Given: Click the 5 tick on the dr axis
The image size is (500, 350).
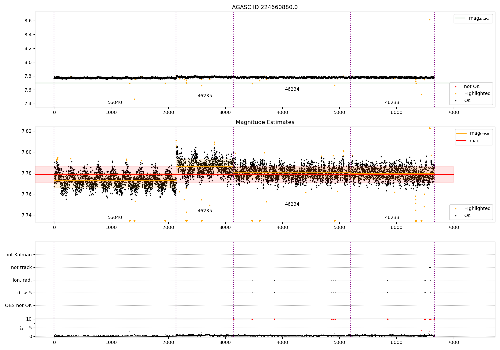Looking at the screenshot, I should coord(30,328).
